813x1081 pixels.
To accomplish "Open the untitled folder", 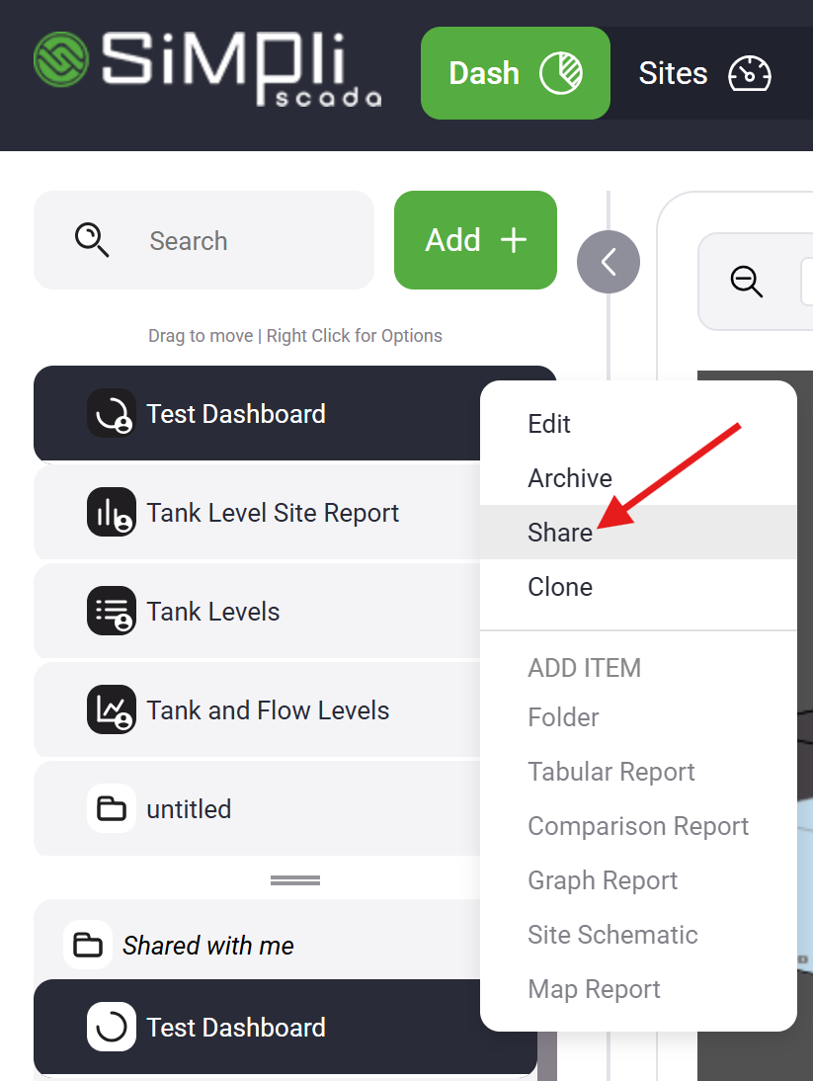I will [189, 809].
